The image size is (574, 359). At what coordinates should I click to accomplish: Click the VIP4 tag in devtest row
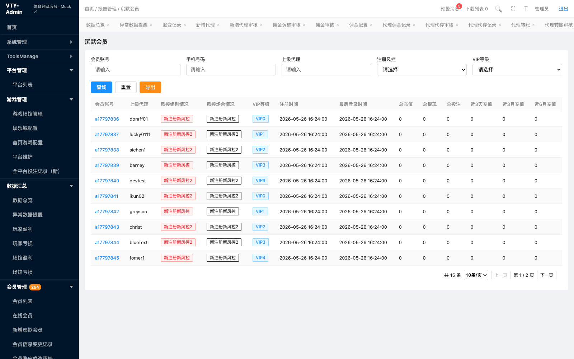(x=260, y=181)
